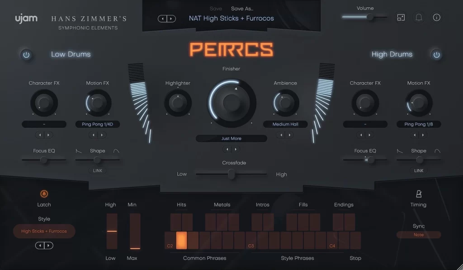Click Save As… in preset header

pyautogui.click(x=242, y=9)
